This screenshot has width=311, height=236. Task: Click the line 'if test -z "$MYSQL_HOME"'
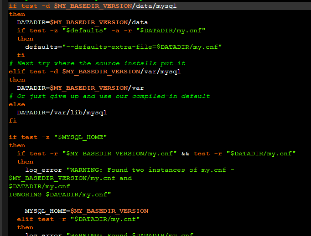[58, 137]
